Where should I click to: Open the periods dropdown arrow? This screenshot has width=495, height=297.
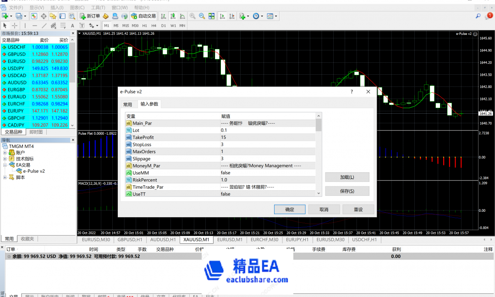262,16
